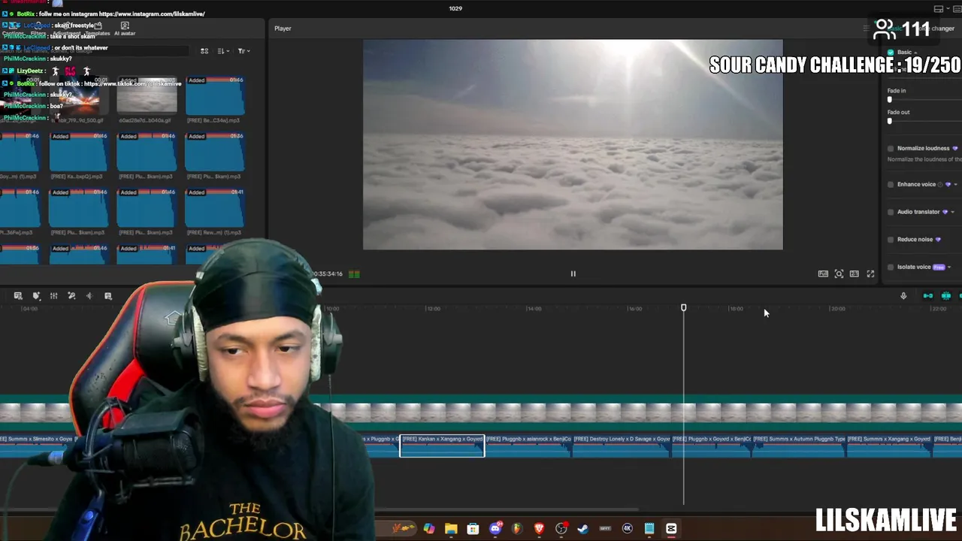
Task: Open Microsoft Store from the taskbar
Action: (473, 529)
